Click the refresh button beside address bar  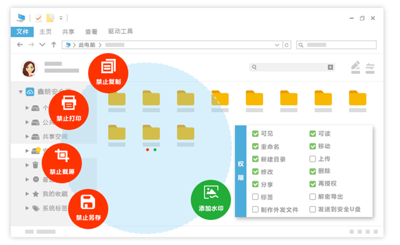[x=287, y=45]
